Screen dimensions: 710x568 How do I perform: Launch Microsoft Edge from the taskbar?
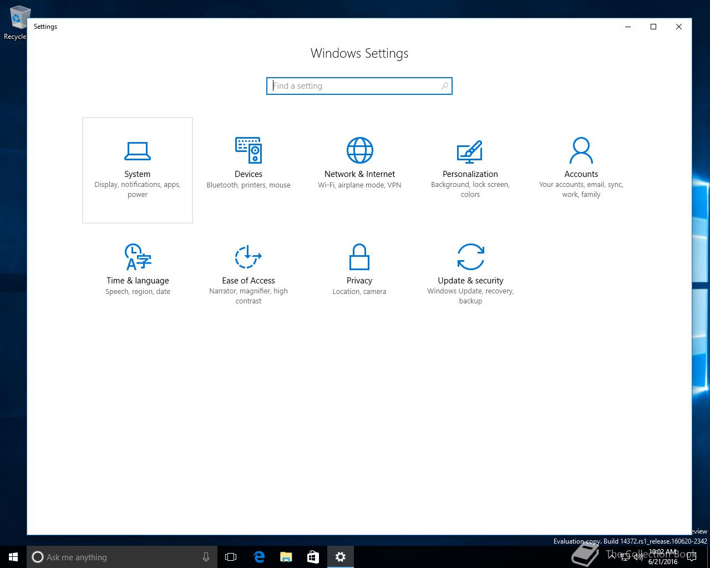click(x=258, y=557)
